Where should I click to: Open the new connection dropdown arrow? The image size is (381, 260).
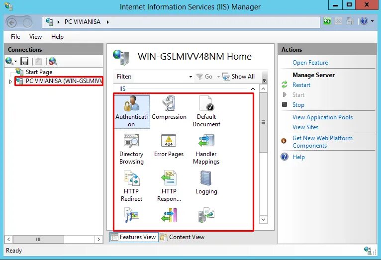(16, 62)
